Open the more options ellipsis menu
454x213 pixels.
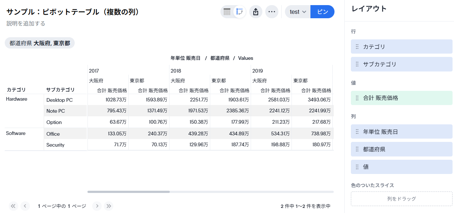click(271, 12)
